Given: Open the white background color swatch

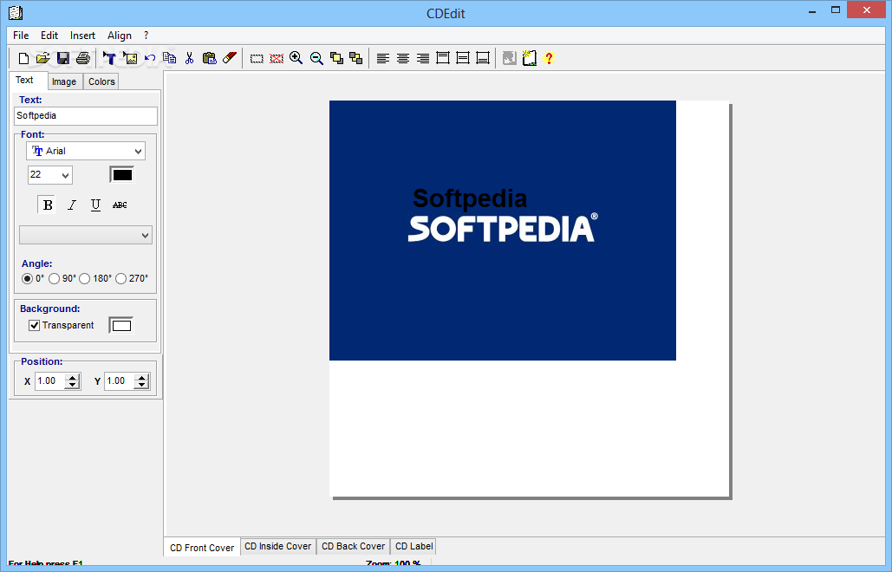Looking at the screenshot, I should click(x=121, y=326).
